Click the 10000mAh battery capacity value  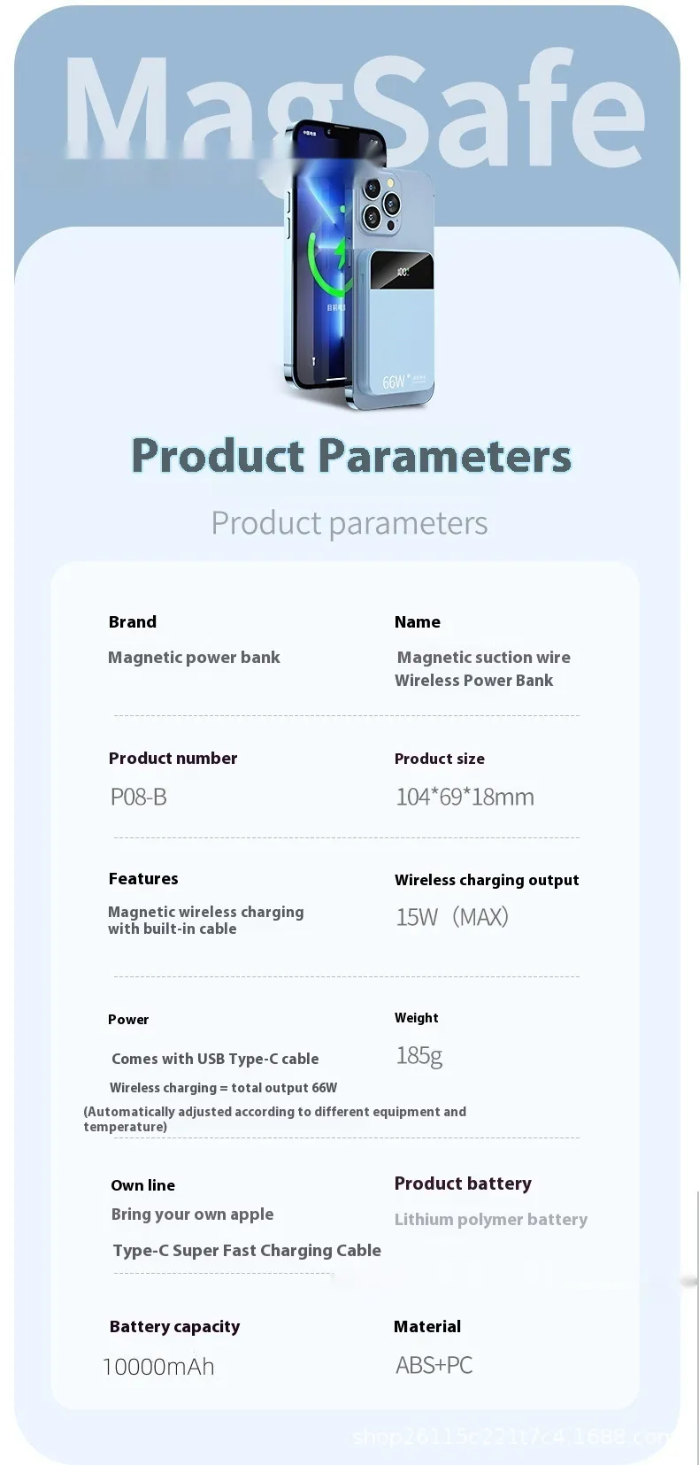coord(159,1367)
